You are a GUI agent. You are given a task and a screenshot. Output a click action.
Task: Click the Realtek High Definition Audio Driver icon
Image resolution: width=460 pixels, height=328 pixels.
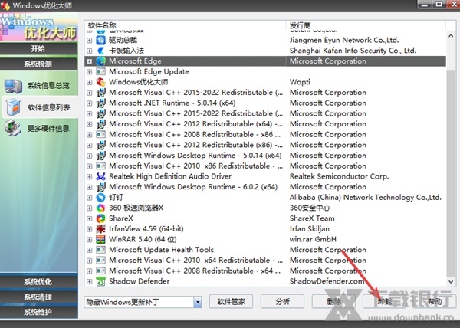pyautogui.click(x=100, y=176)
